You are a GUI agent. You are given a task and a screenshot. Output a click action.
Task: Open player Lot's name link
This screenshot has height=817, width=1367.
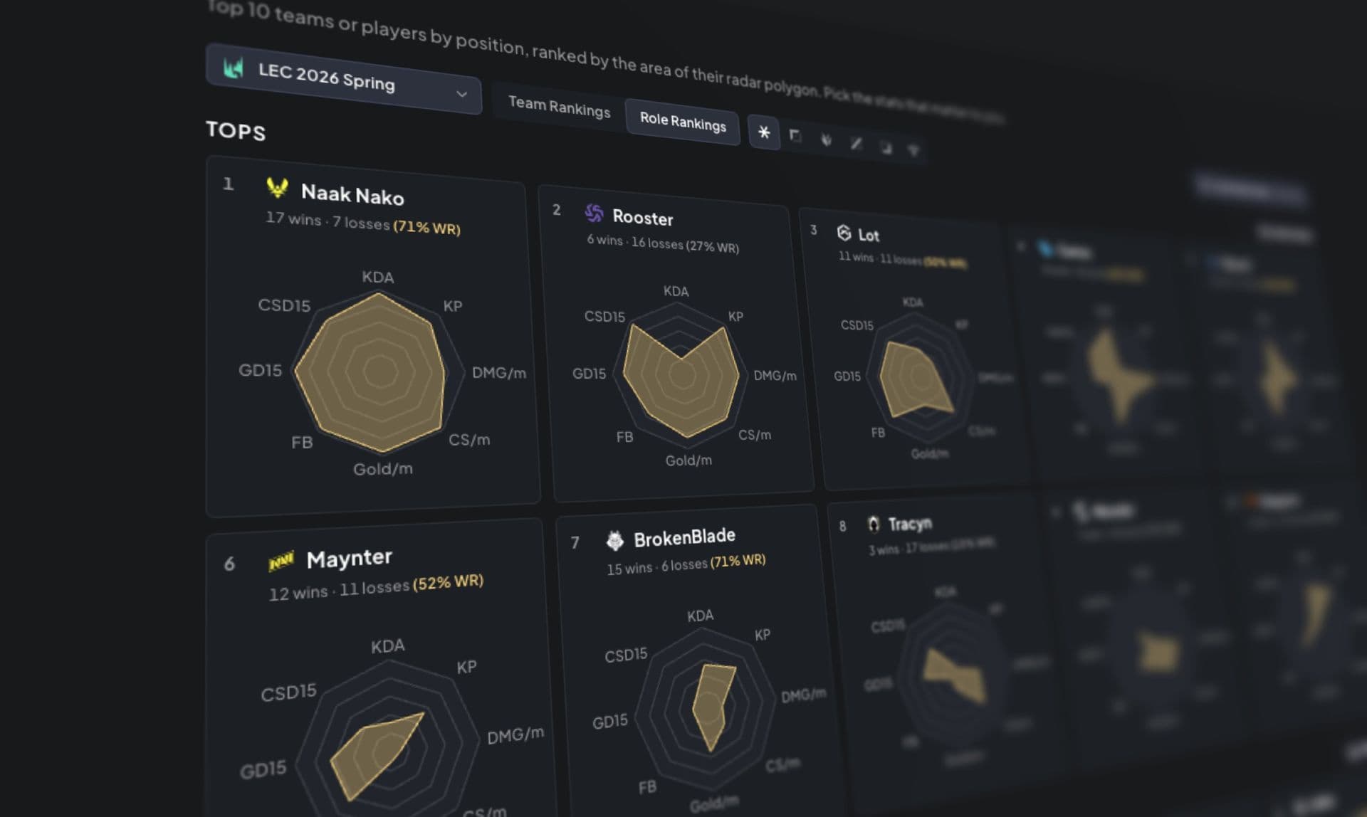pos(869,235)
